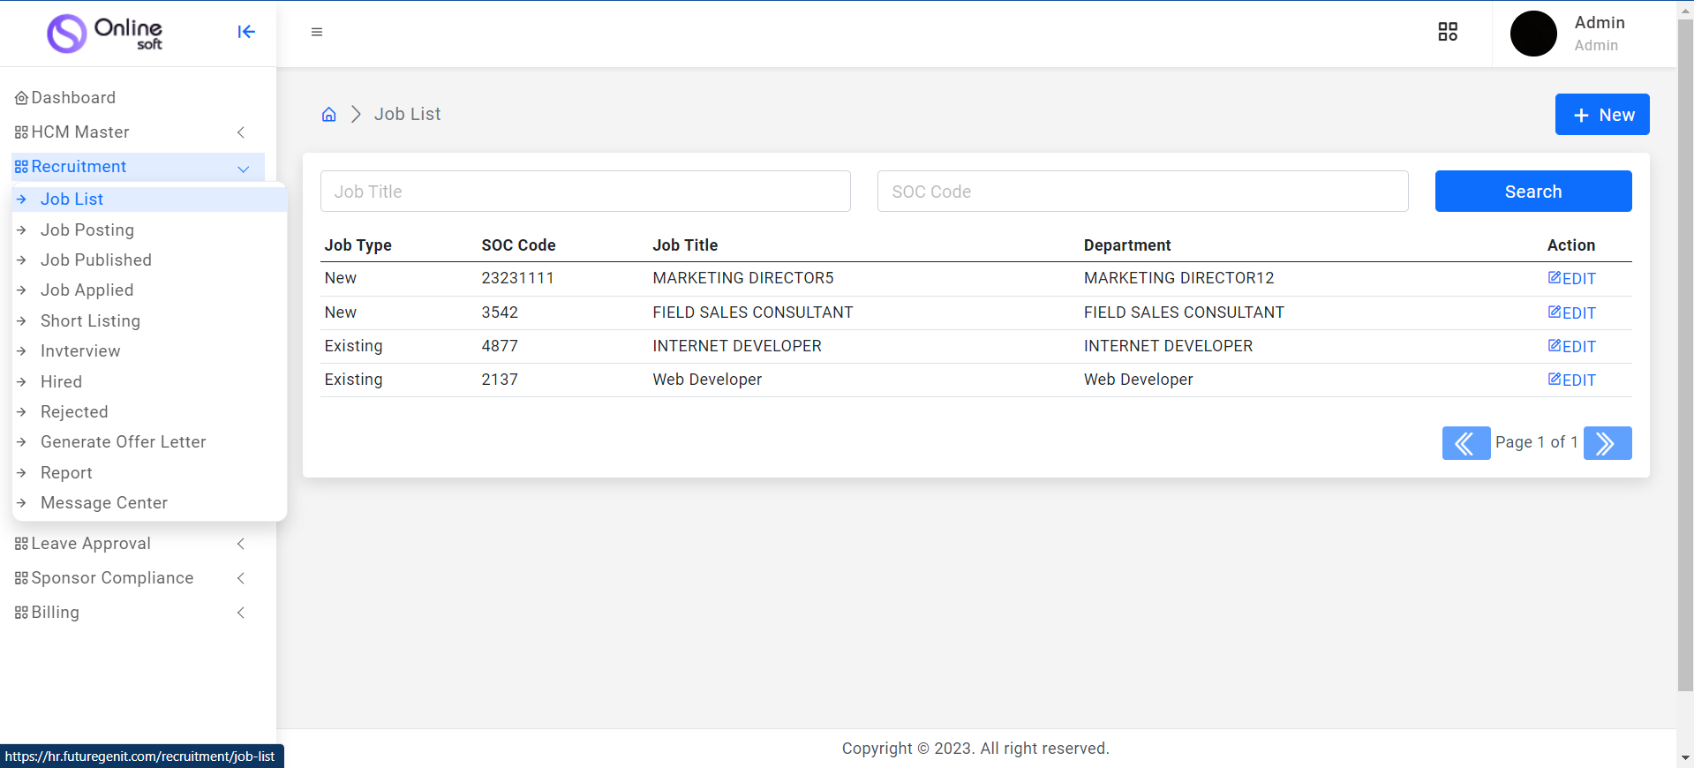Edit the MARKETING DIRECTOR5 job row

[1571, 279]
